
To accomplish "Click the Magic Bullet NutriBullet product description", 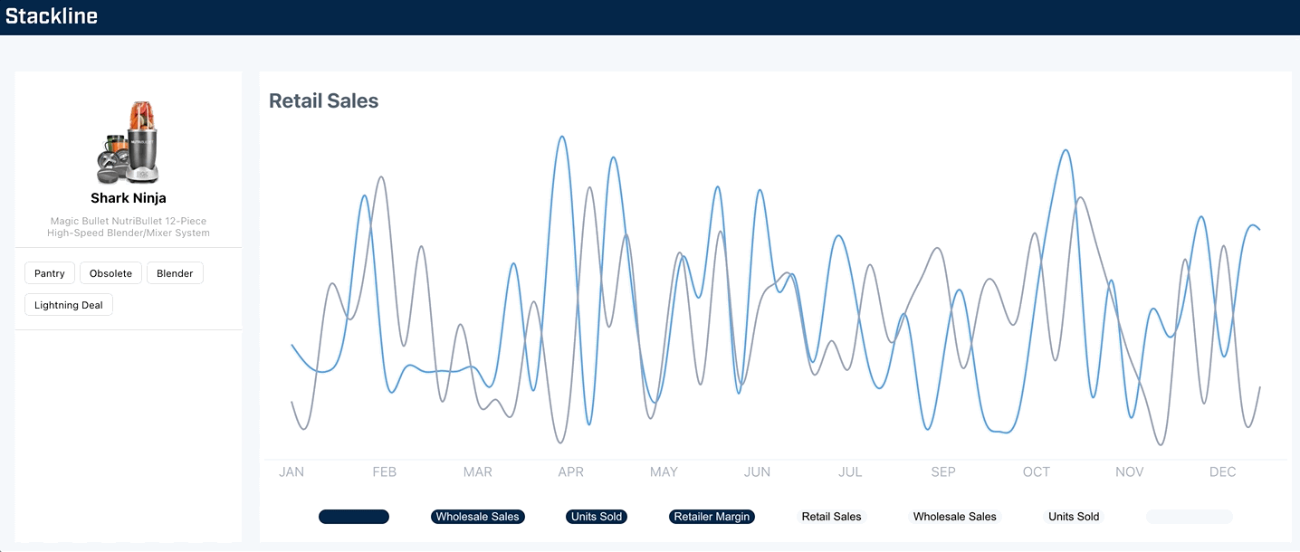I will click(x=129, y=227).
